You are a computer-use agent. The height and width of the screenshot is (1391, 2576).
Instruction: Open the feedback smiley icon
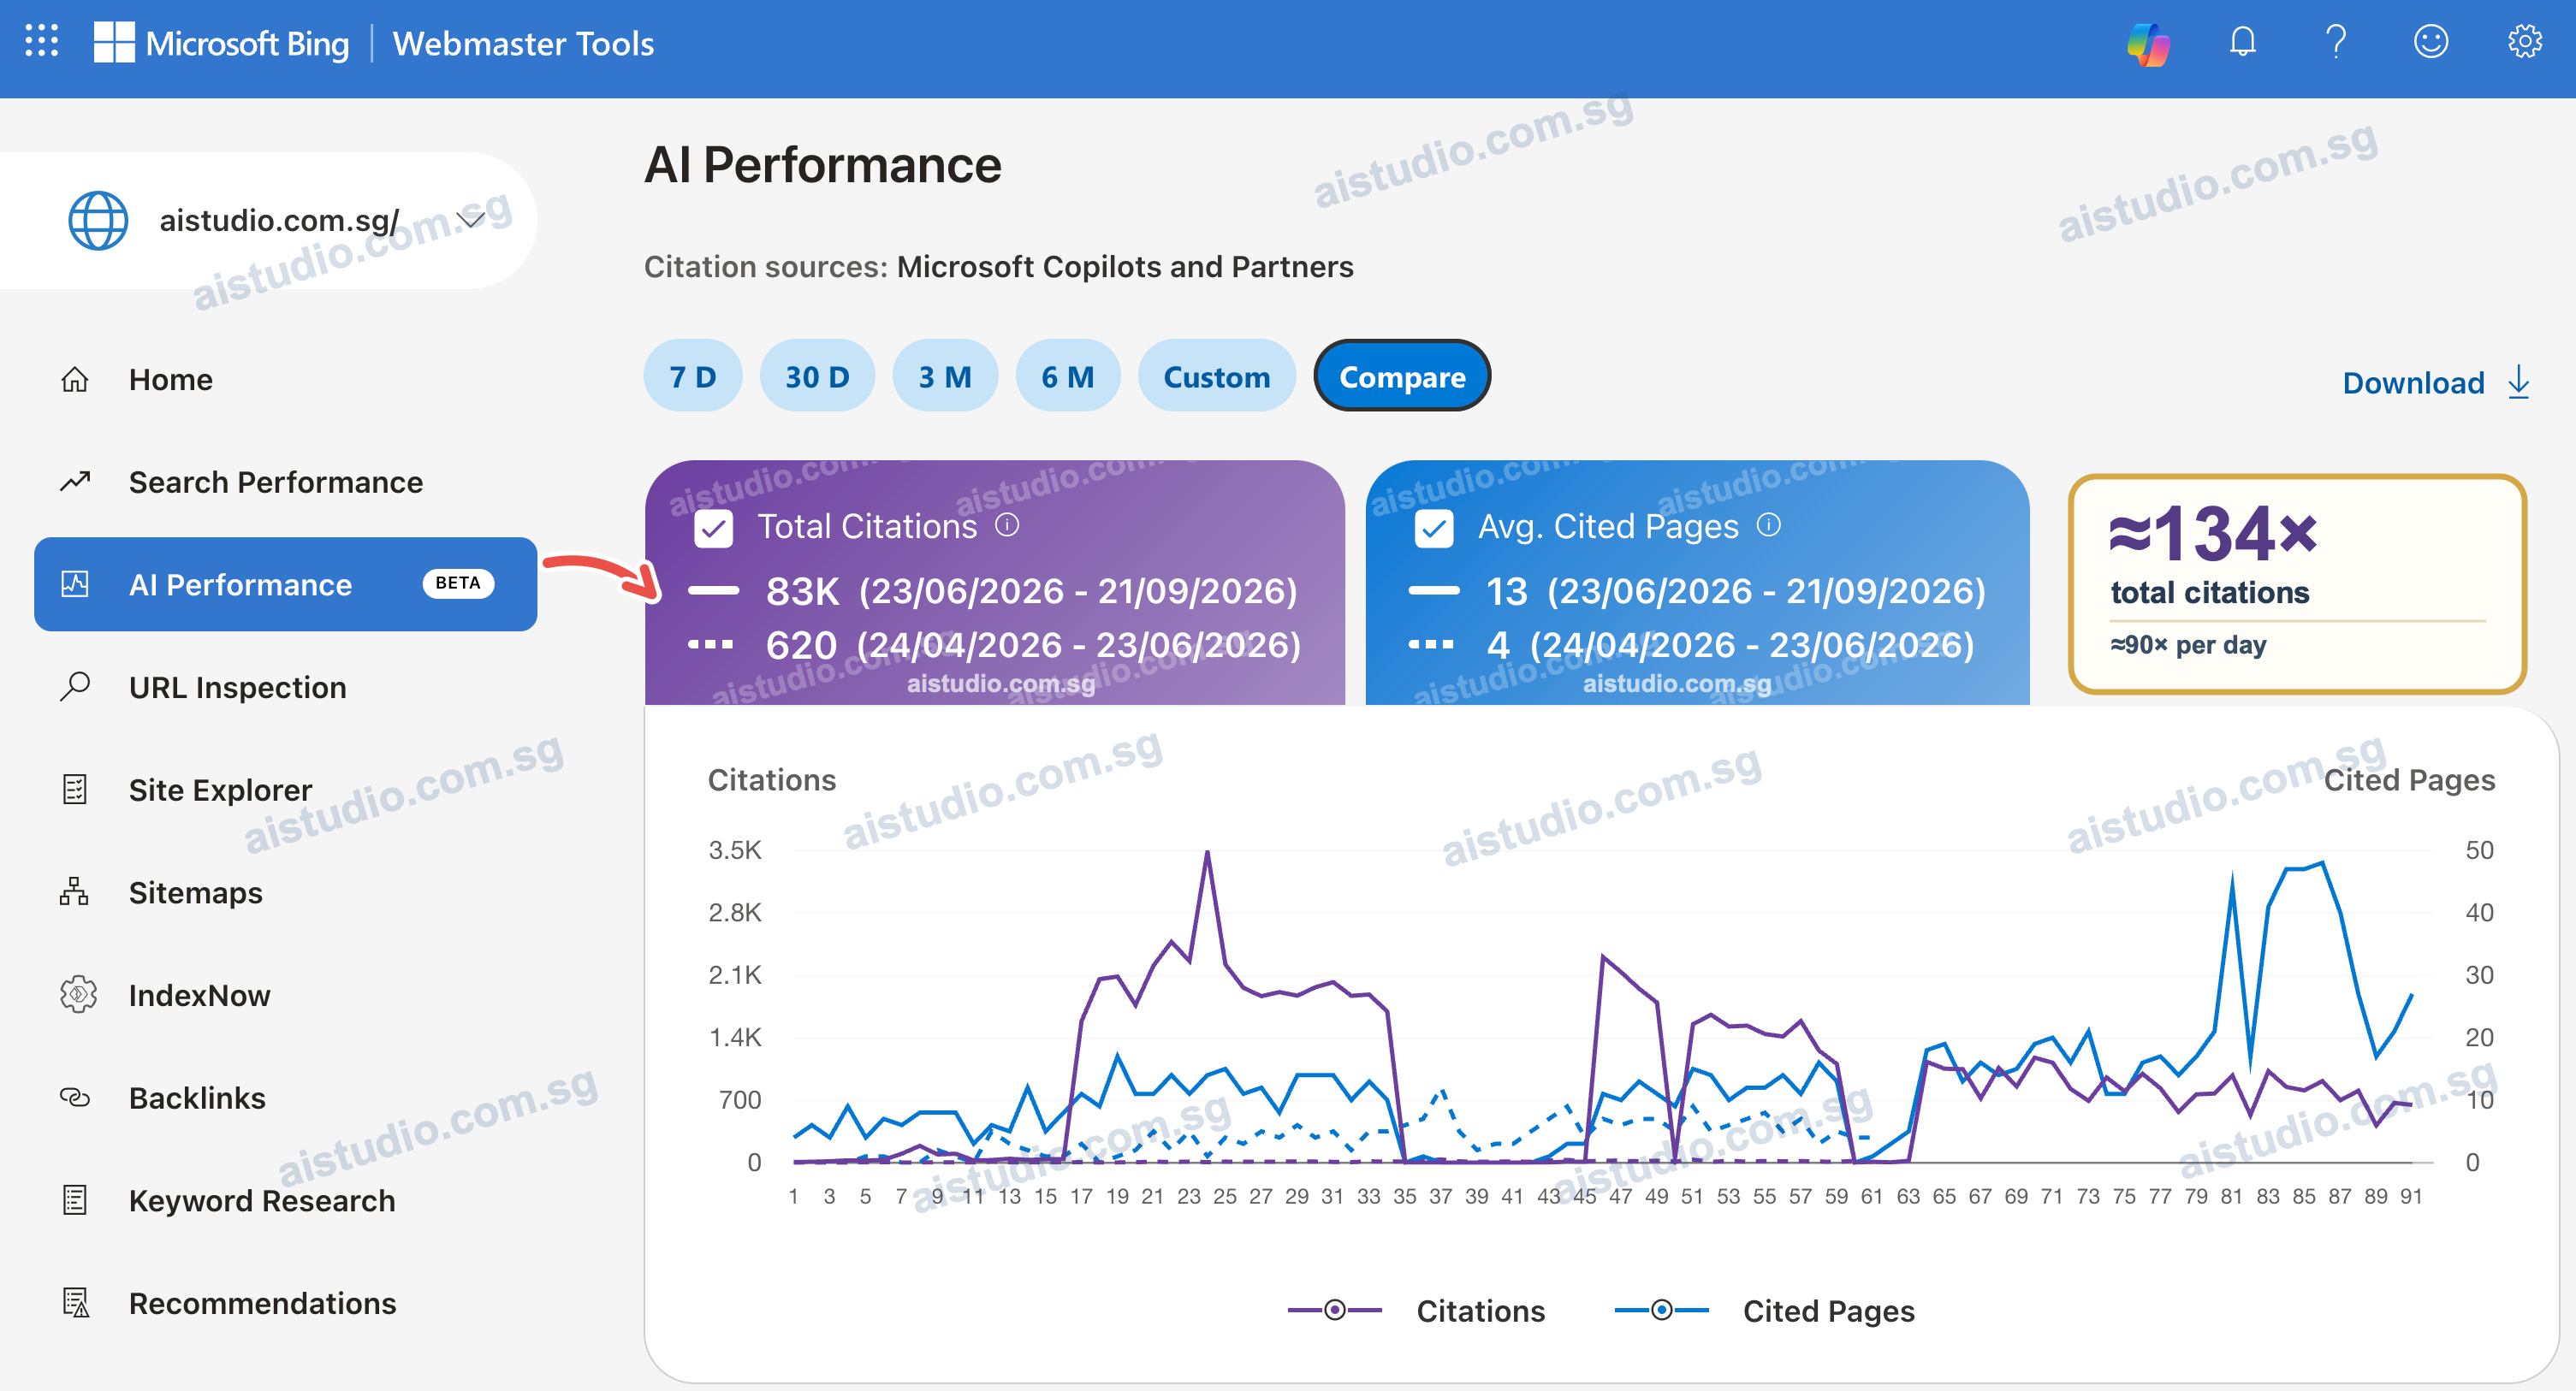(2431, 42)
